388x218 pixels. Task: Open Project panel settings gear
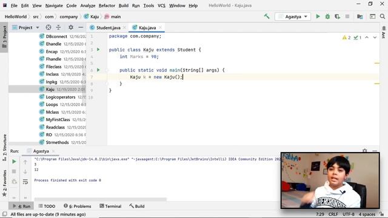pos(71,27)
